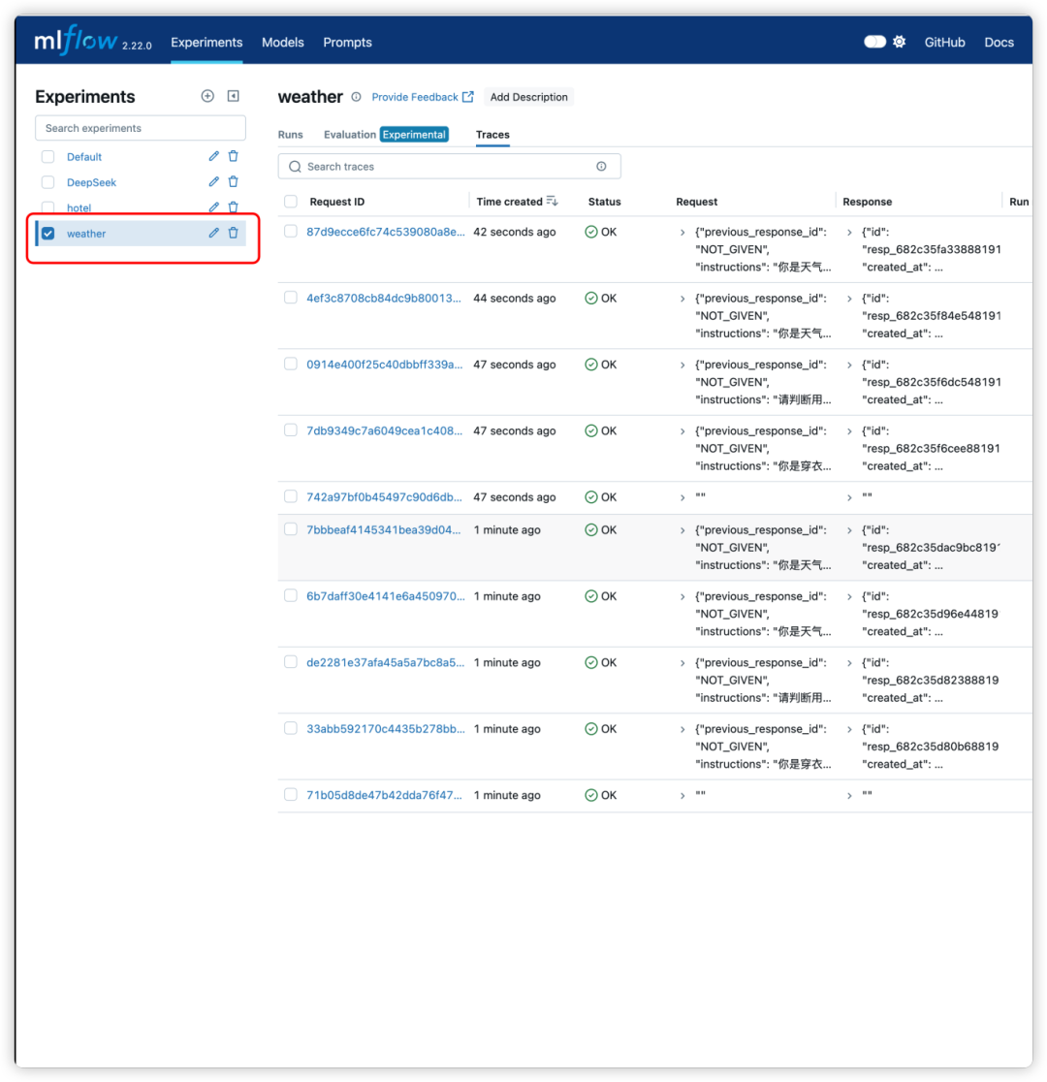Viewport: 1047px width, 1082px height.
Task: Open theme settings gear icon
Action: 899,42
